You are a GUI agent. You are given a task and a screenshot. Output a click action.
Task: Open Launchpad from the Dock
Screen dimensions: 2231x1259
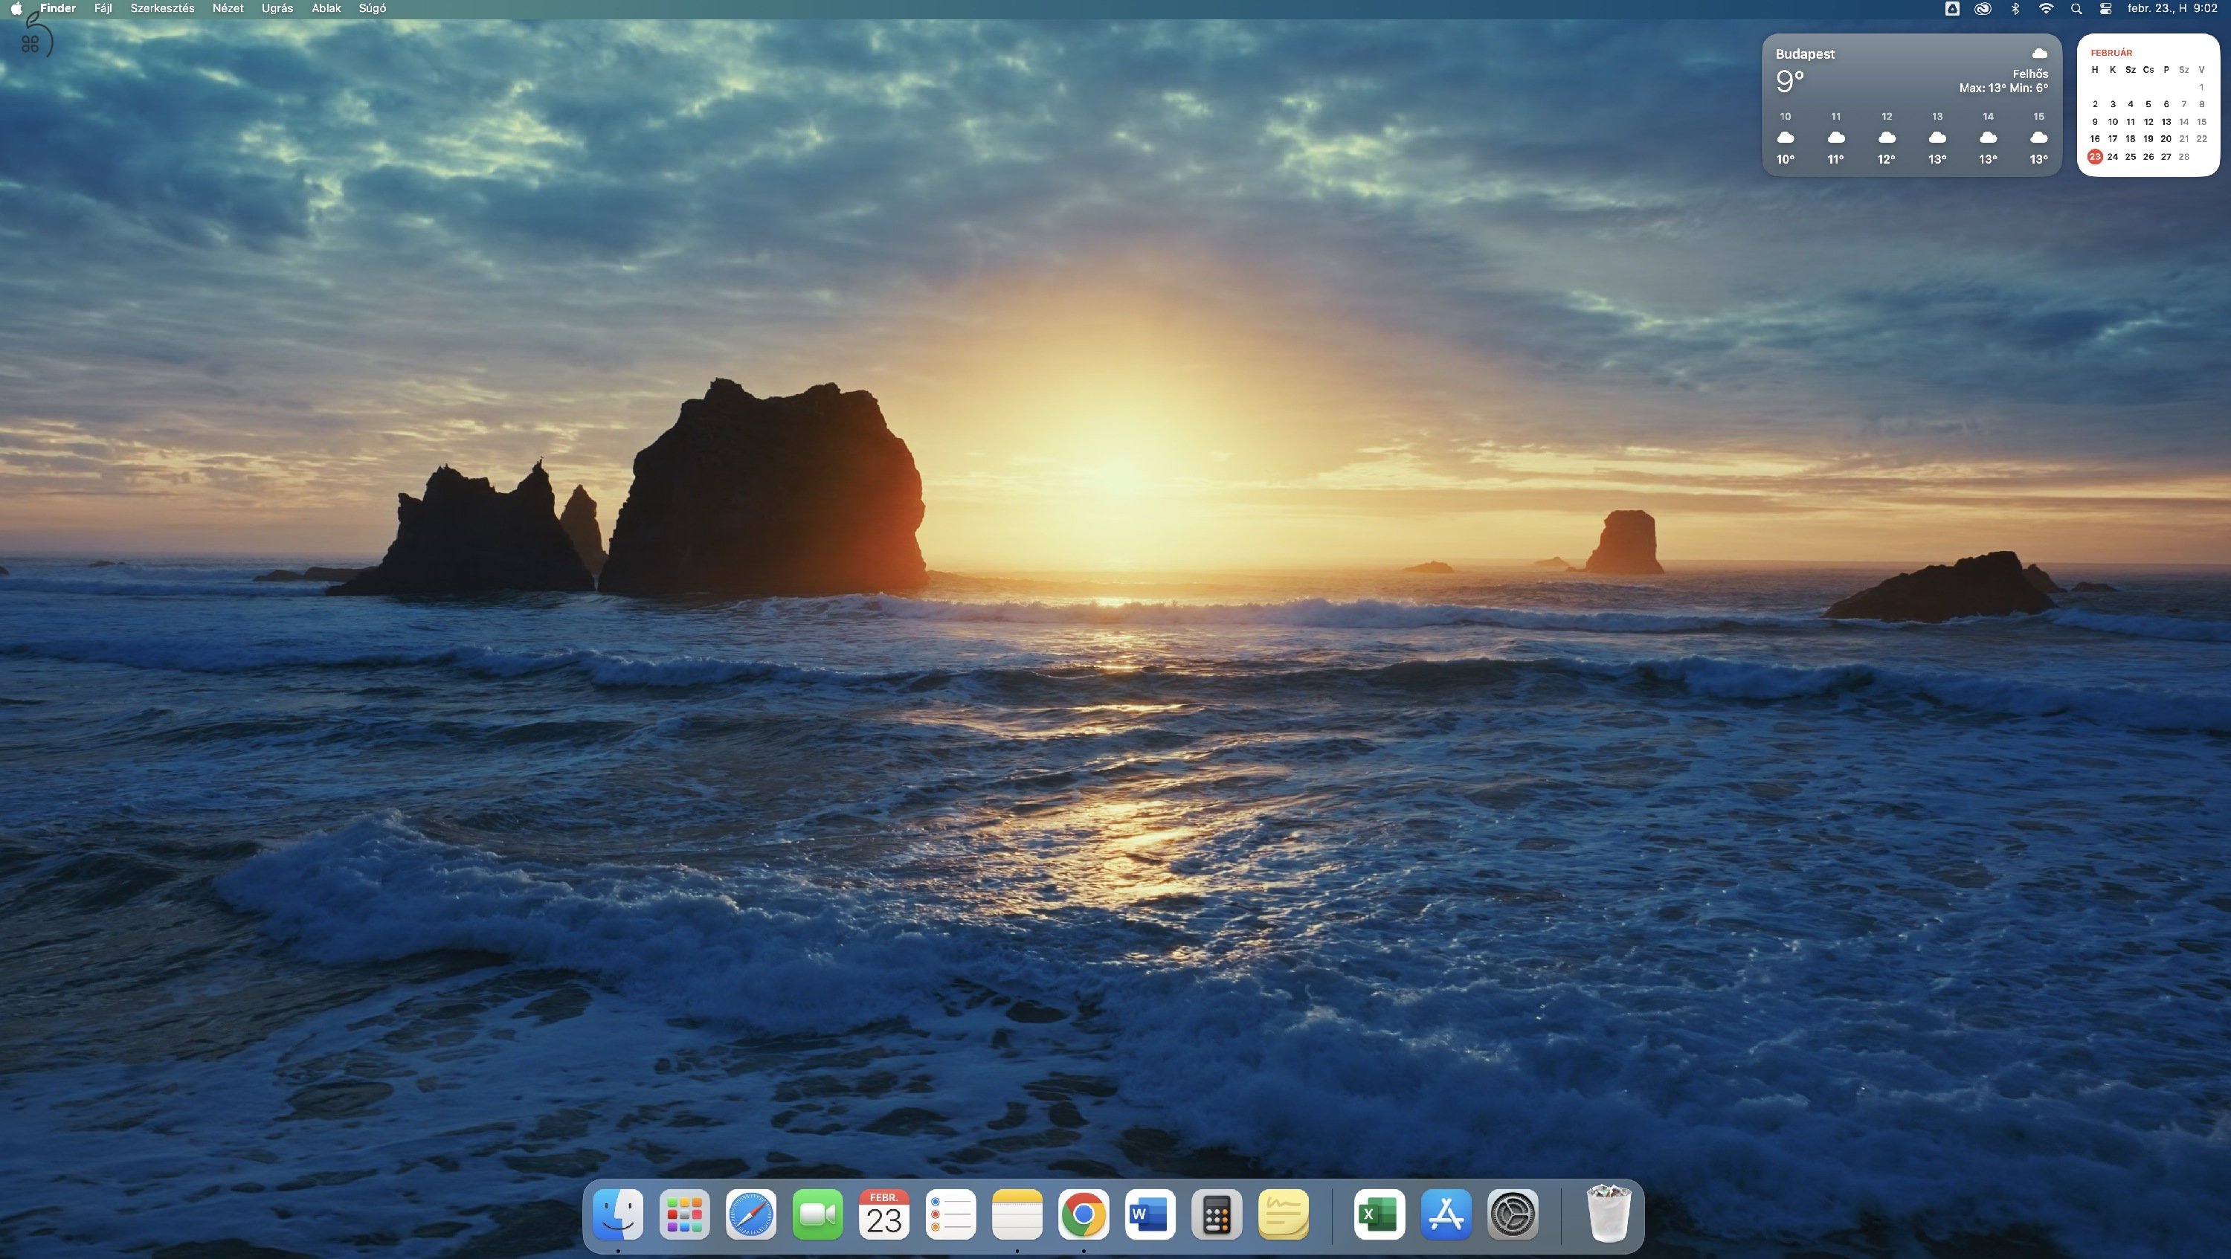point(684,1215)
